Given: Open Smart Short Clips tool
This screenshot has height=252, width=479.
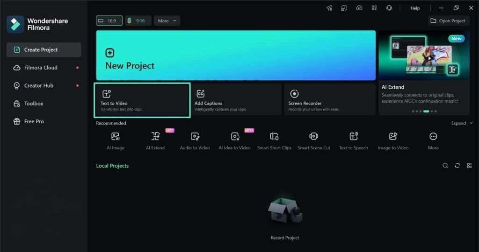Looking at the screenshot, I should (274, 140).
